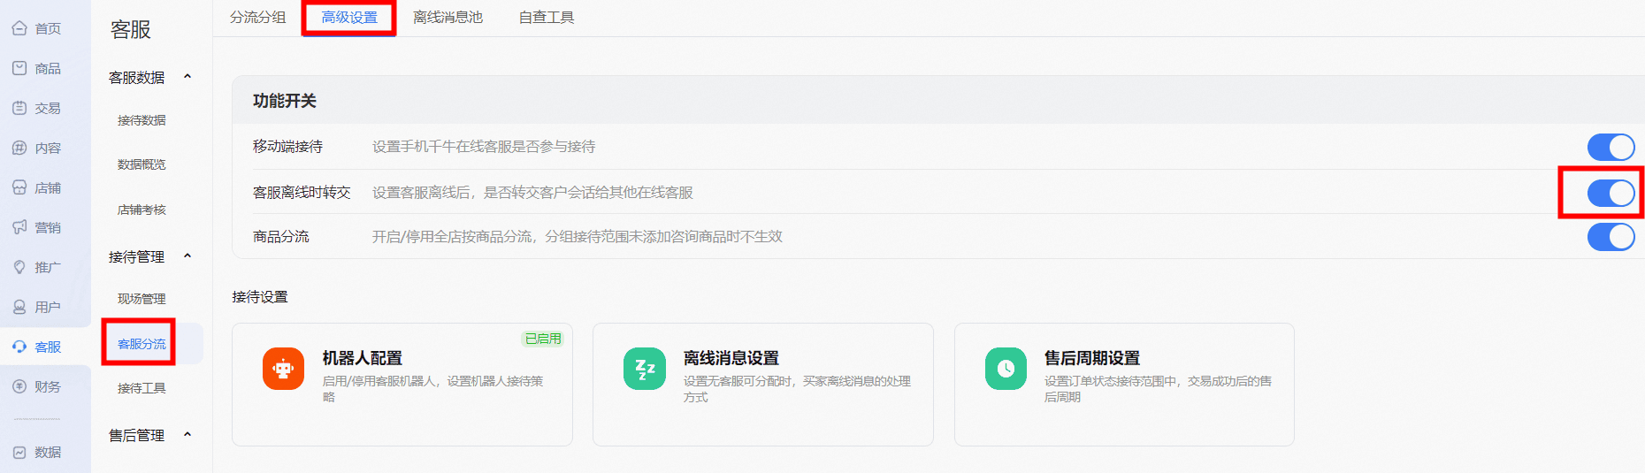The width and height of the screenshot is (1645, 473).
Task: Switch to the 分流分组 tab
Action: 257,18
